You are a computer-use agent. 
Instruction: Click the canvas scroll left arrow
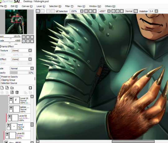point(38,141)
